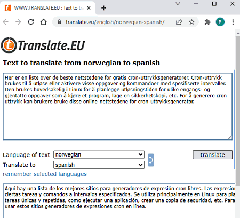Click the Translate.EU logo
The width and height of the screenshot is (240, 218).
pyautogui.click(x=43, y=45)
